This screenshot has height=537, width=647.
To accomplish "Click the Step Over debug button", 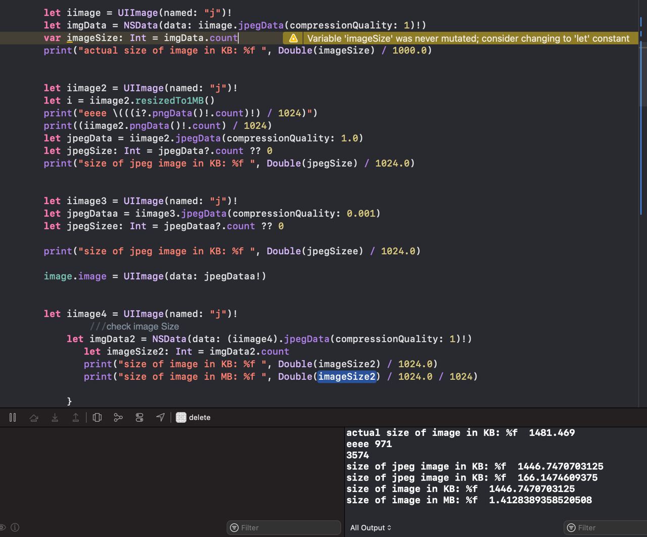I will pos(34,417).
